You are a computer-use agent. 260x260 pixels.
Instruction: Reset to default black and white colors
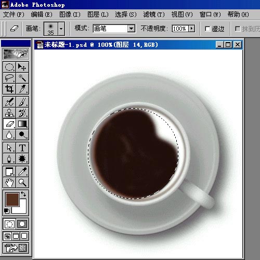[7, 211]
